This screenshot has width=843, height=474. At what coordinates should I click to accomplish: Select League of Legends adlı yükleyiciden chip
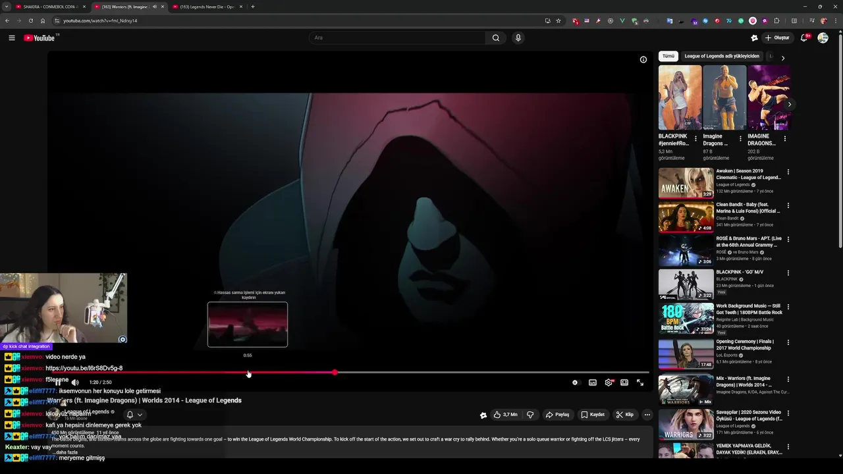tap(722, 56)
